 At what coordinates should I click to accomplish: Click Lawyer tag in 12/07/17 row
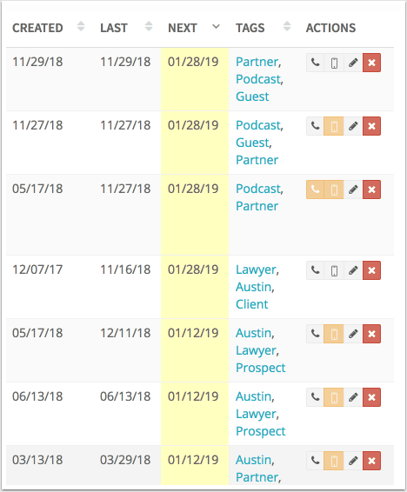click(x=256, y=269)
